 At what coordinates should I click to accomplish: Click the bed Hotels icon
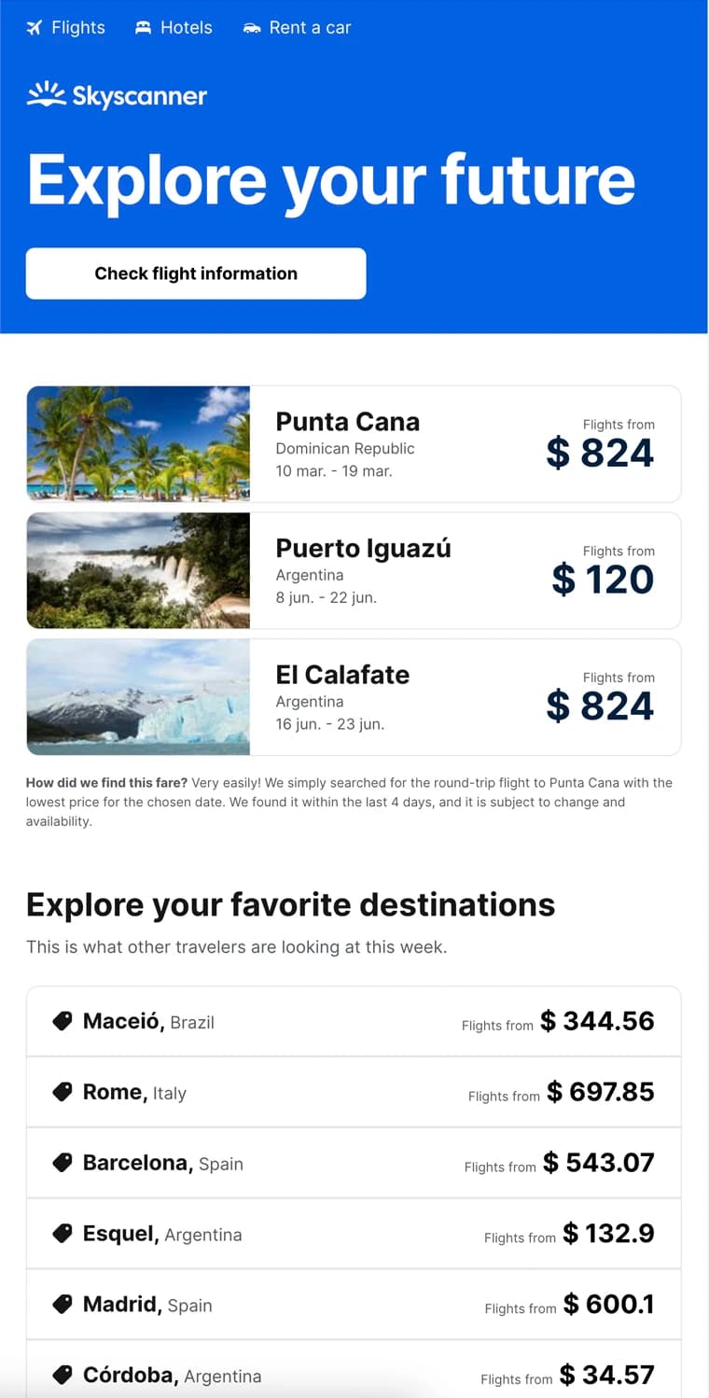pyautogui.click(x=143, y=28)
